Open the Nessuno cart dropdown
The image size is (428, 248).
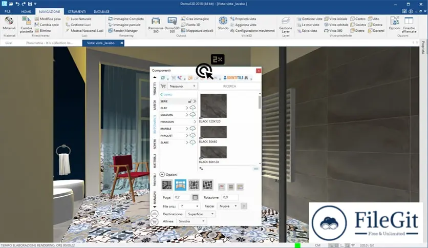pyautogui.click(x=182, y=86)
